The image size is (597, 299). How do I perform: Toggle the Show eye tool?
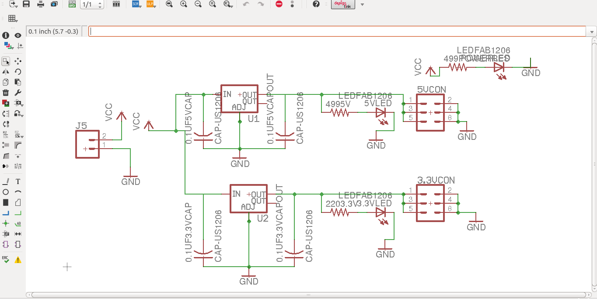pyautogui.click(x=18, y=35)
